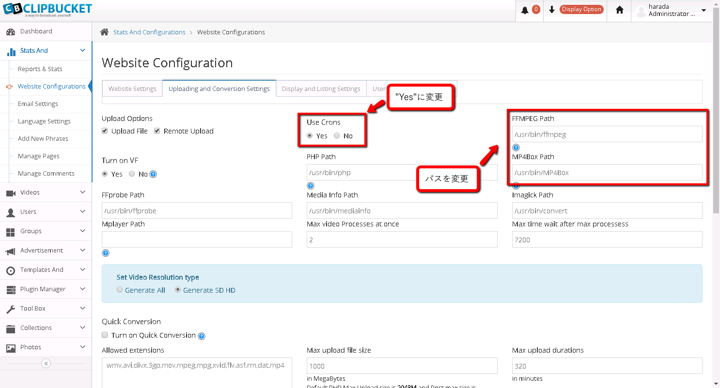The width and height of the screenshot is (720, 388).
Task: Click the home icon in top bar
Action: pos(619,10)
